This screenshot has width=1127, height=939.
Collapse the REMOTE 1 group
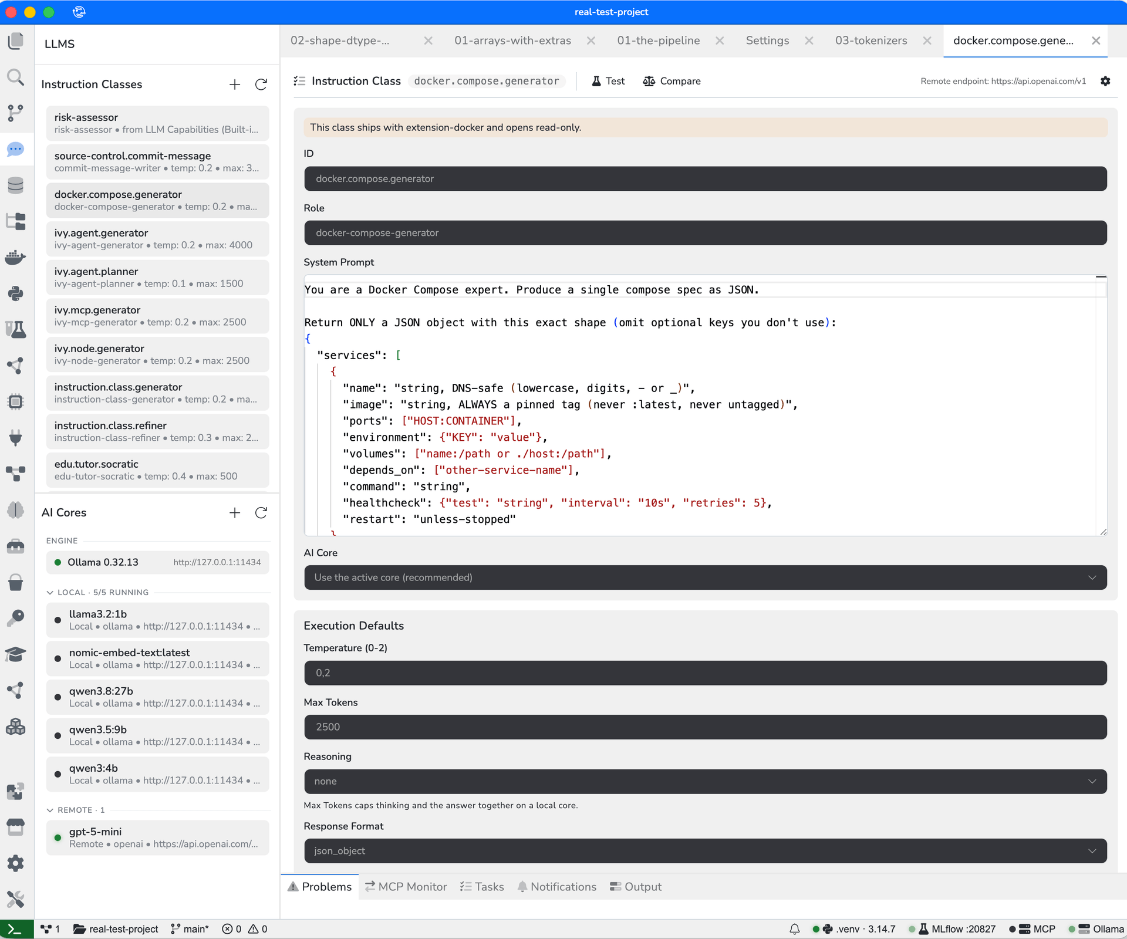[x=76, y=810]
